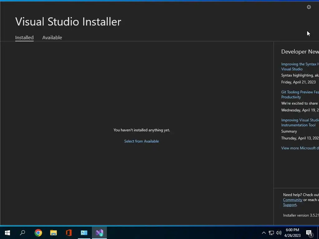Open the notification center icon
The width and height of the screenshot is (319, 239).
(x=309, y=233)
